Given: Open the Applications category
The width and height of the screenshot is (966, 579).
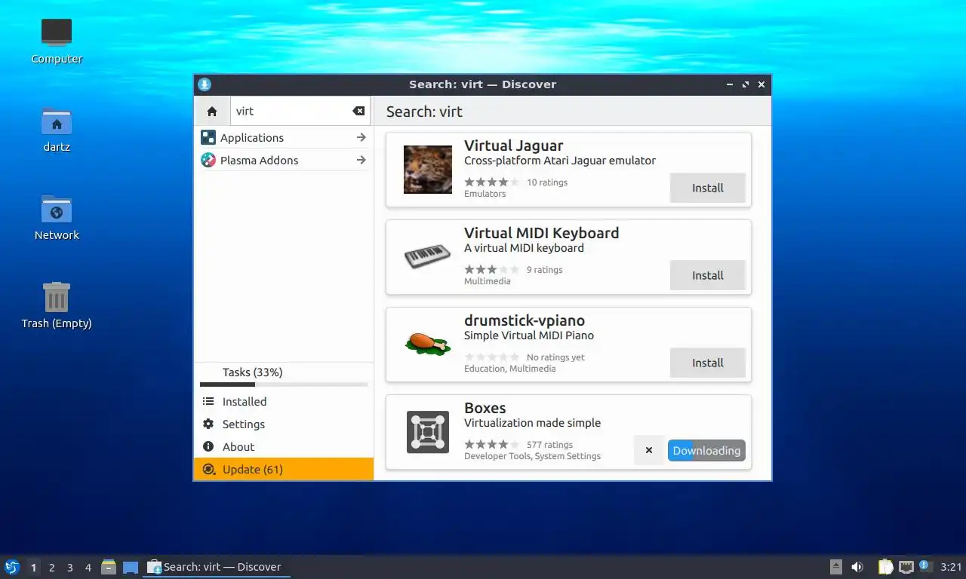Looking at the screenshot, I should click(284, 137).
